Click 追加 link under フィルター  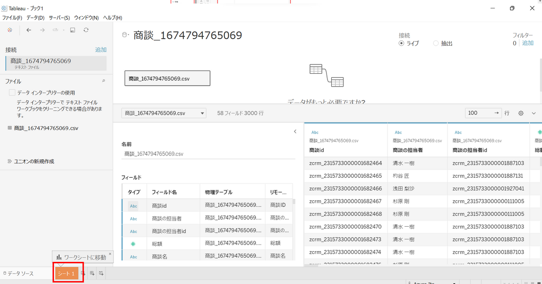[527, 43]
